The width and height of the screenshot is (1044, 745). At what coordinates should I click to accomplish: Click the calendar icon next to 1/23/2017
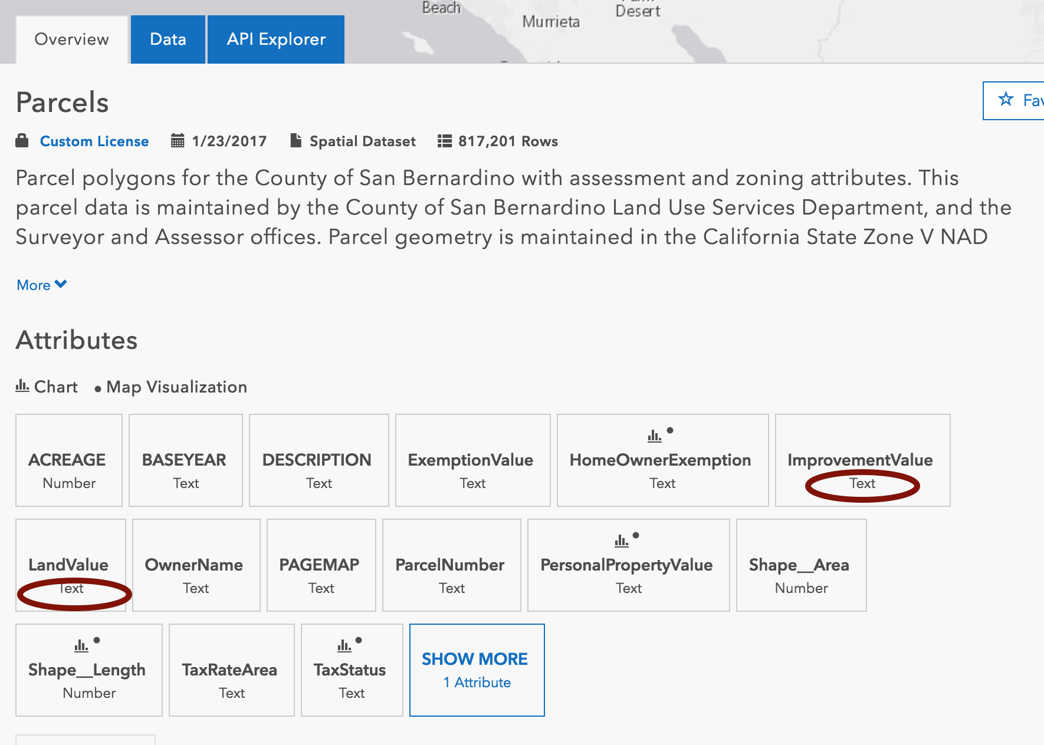click(x=177, y=141)
